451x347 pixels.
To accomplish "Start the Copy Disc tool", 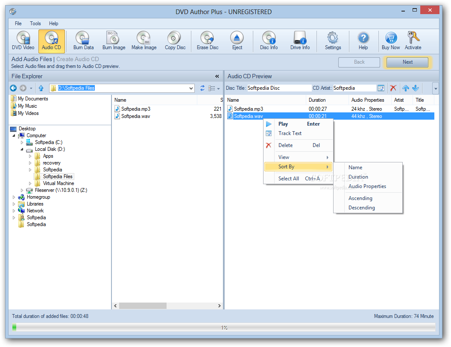I will pos(175,41).
